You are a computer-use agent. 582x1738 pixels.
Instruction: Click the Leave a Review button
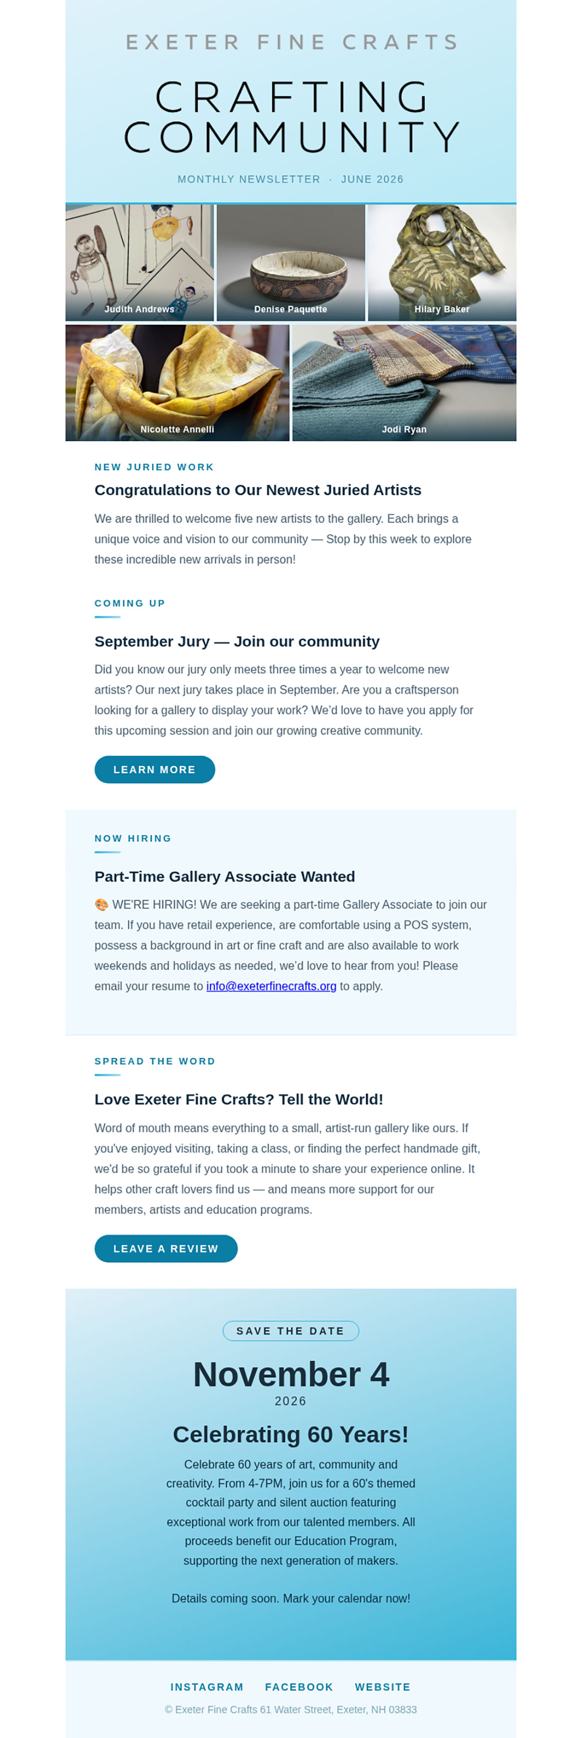pos(166,1248)
